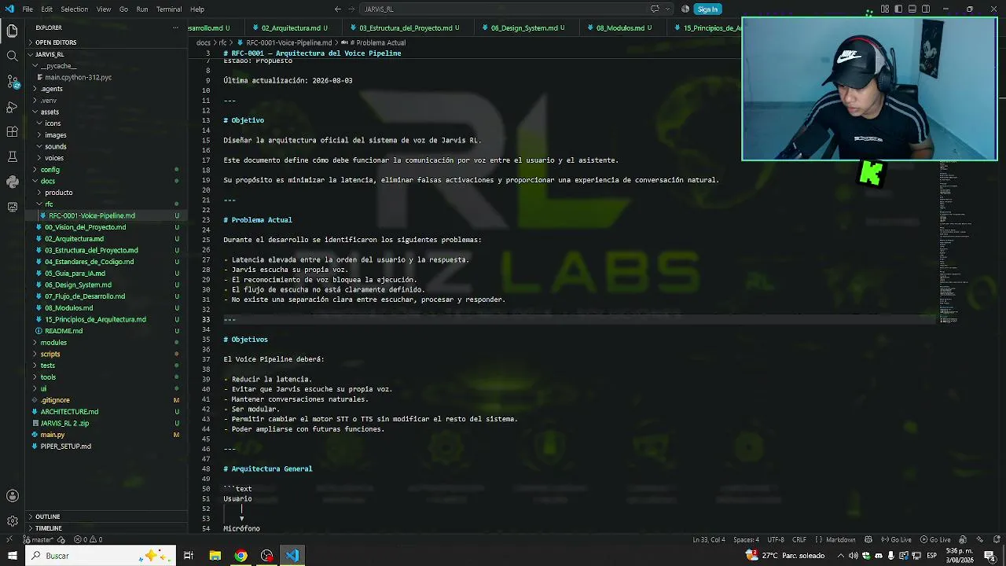
Task: Open the Manage gear menu
Action: [x=12, y=521]
